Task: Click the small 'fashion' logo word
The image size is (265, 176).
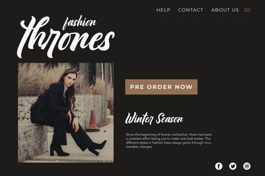Action: click(x=80, y=23)
